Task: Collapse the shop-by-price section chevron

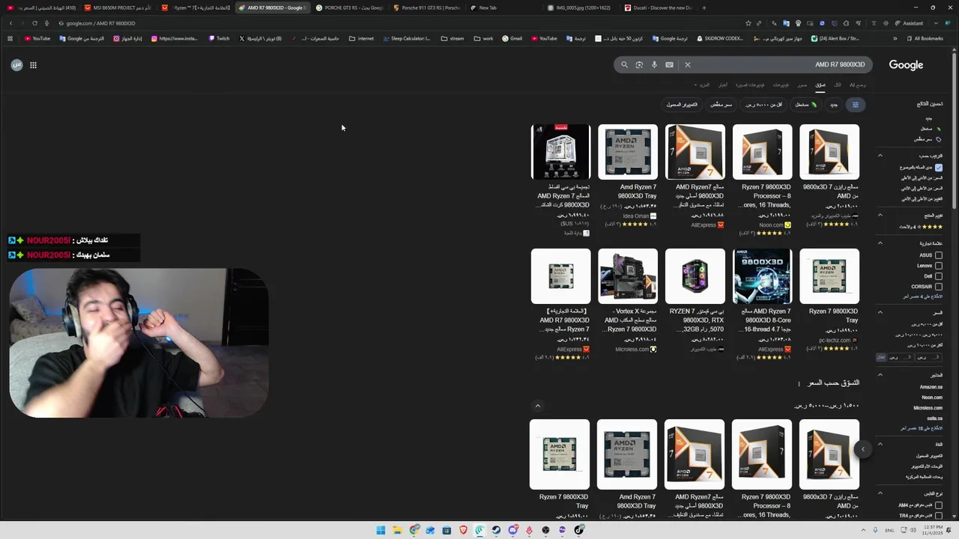Action: point(537,406)
